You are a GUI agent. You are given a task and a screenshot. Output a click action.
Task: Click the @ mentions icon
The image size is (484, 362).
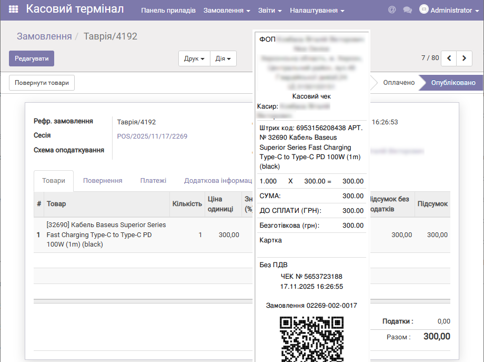coord(391,10)
